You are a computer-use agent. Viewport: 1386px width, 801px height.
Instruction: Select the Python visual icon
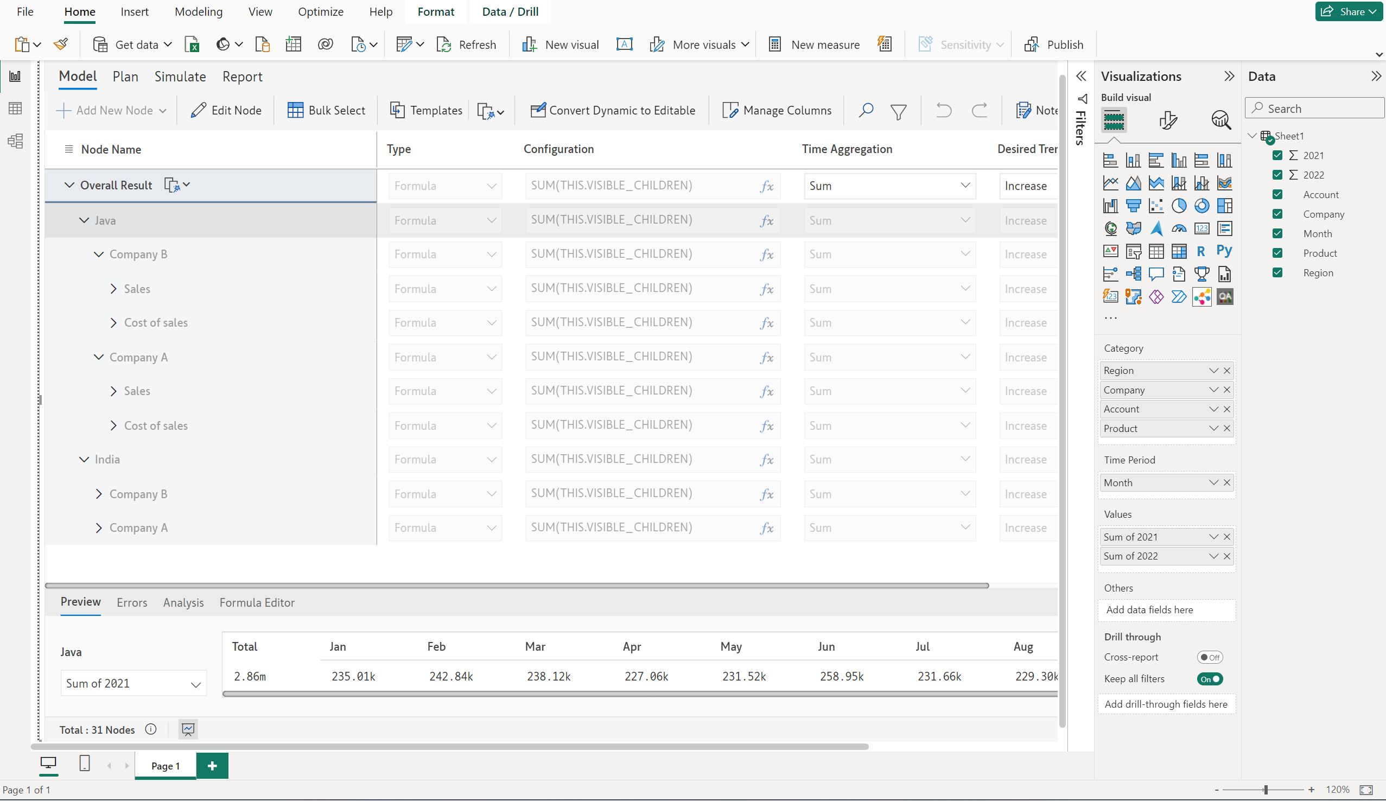click(x=1224, y=251)
